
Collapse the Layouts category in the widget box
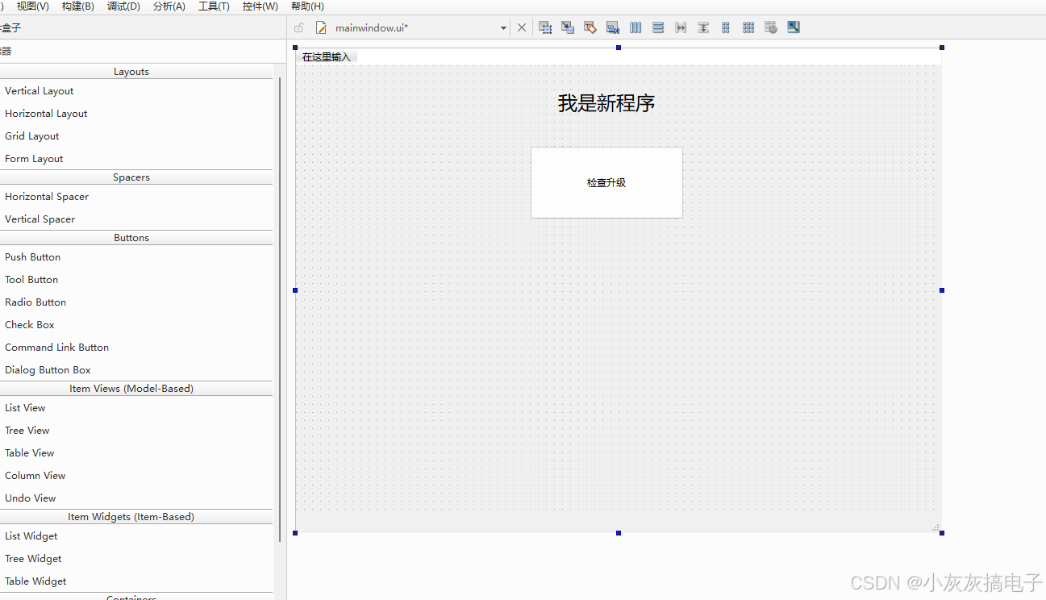coord(131,71)
